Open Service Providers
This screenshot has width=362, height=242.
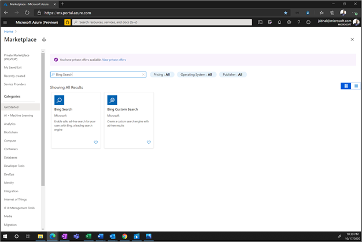point(15,84)
